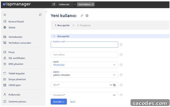Open SSL sertifikaları
Image resolution: width=170 pixels, height=107 pixels.
coord(17,58)
